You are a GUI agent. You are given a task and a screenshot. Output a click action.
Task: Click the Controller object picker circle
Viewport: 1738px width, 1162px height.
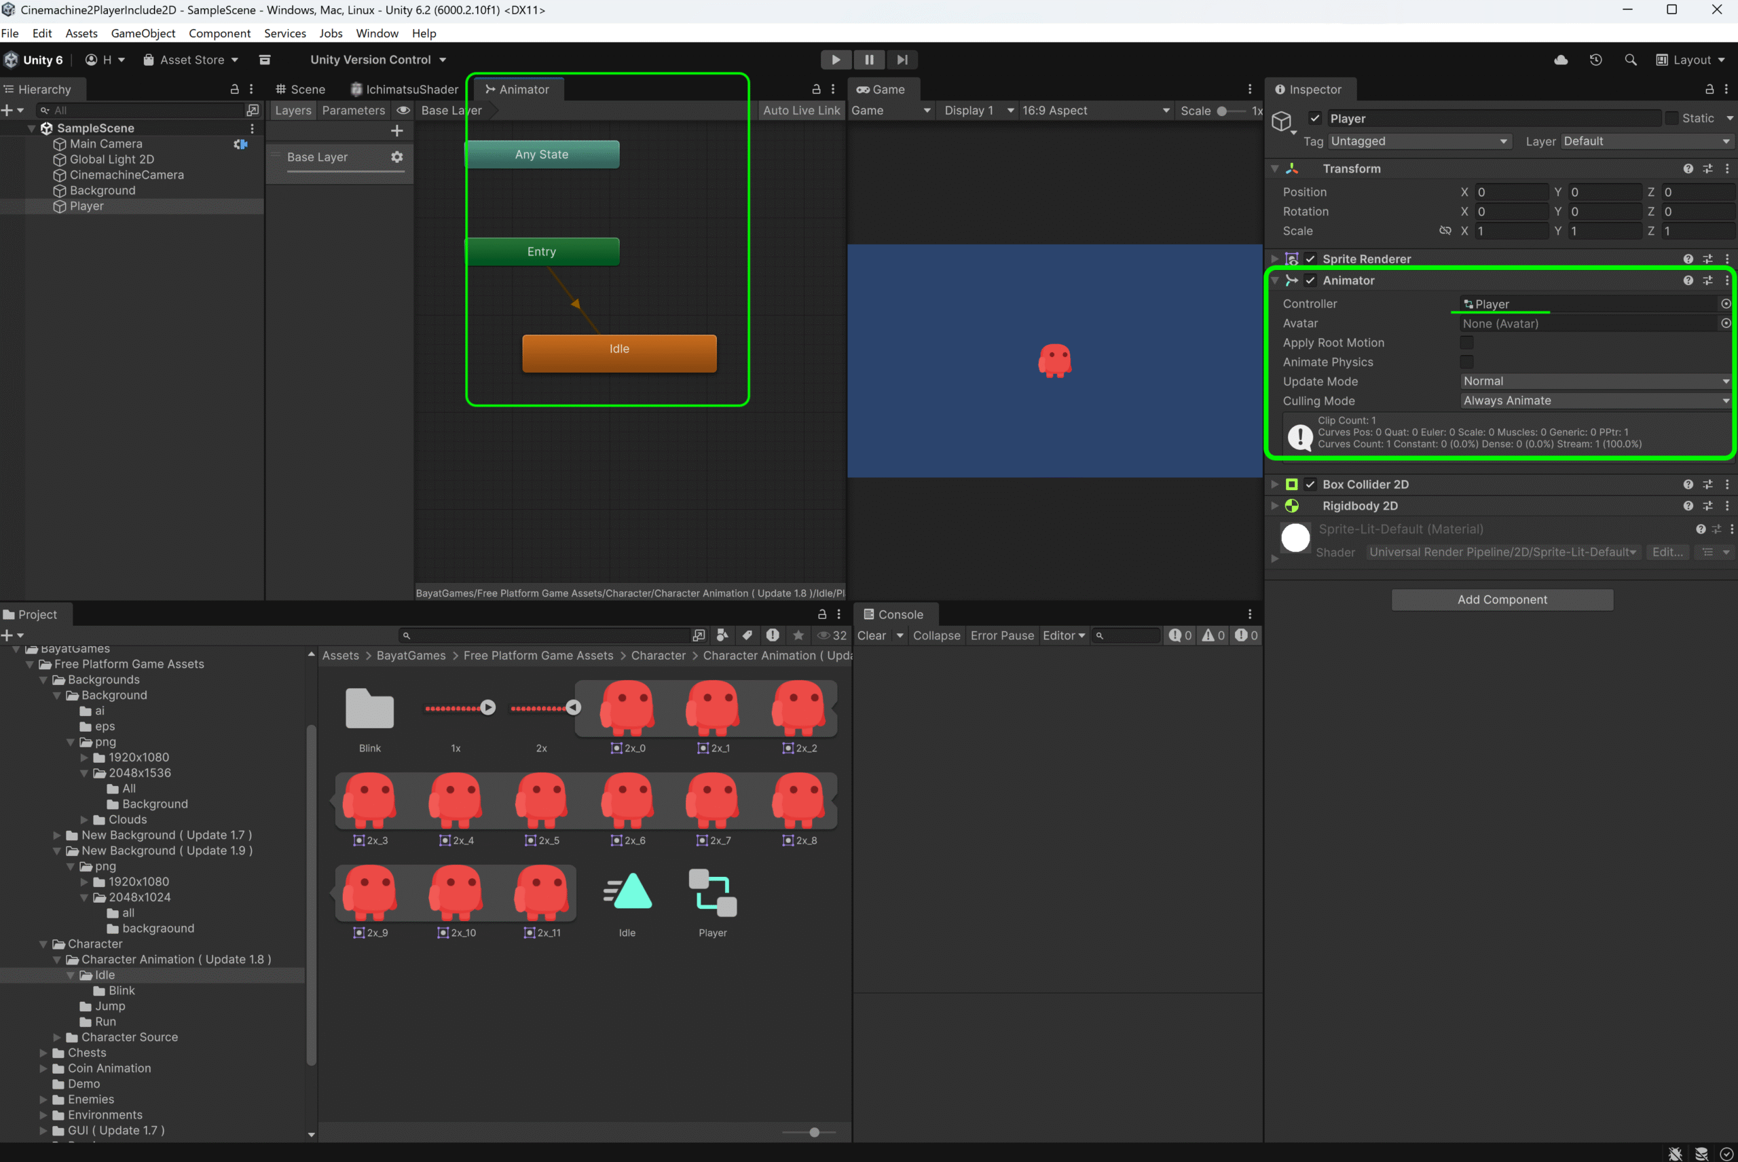[x=1725, y=304]
